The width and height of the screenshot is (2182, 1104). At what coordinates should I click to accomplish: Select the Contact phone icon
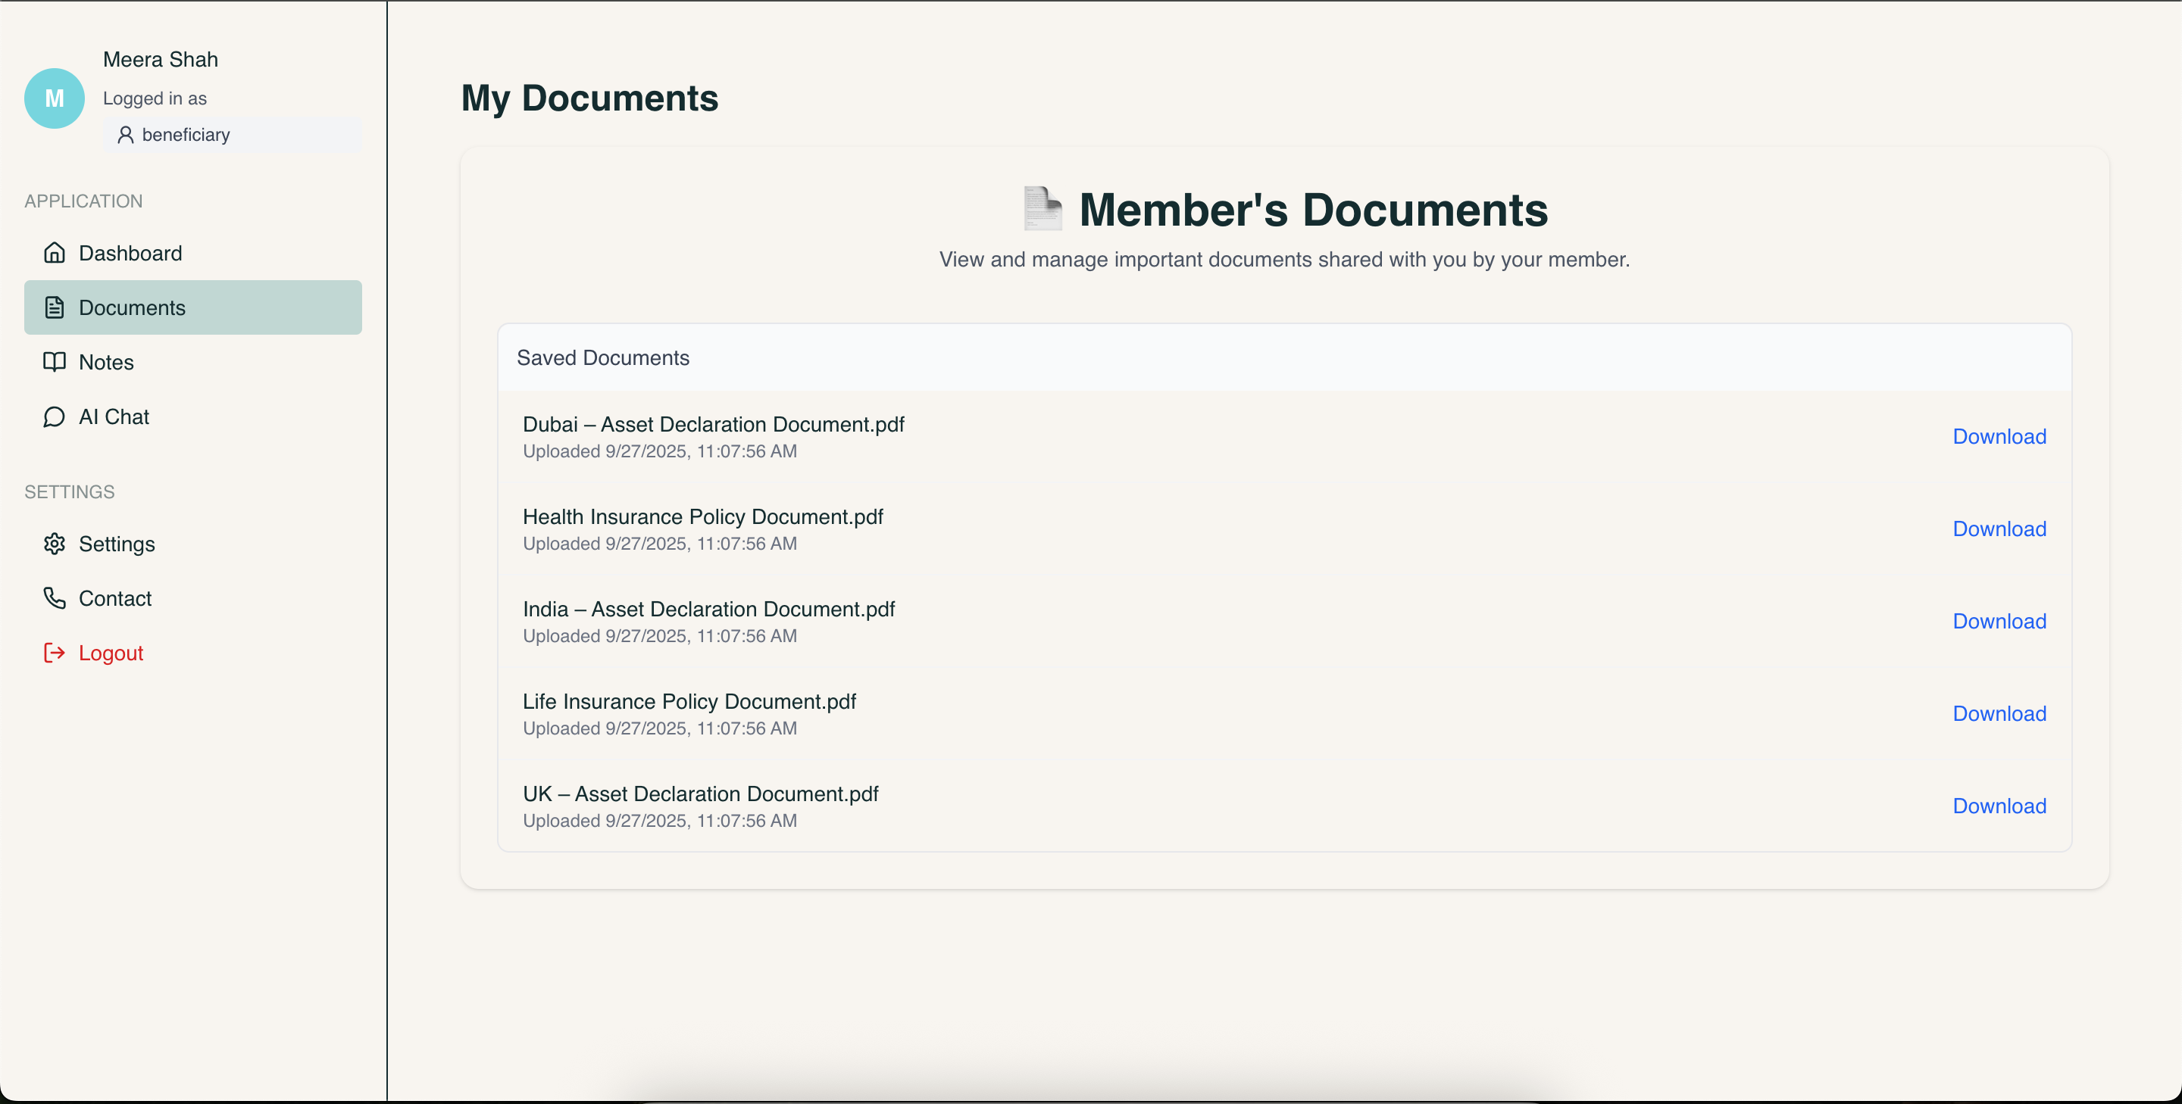pyautogui.click(x=55, y=597)
